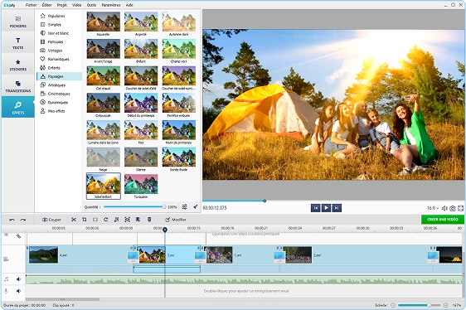The height and width of the screenshot is (310, 466).
Task: Select the 4.avi clip on timeline
Action: point(79,254)
